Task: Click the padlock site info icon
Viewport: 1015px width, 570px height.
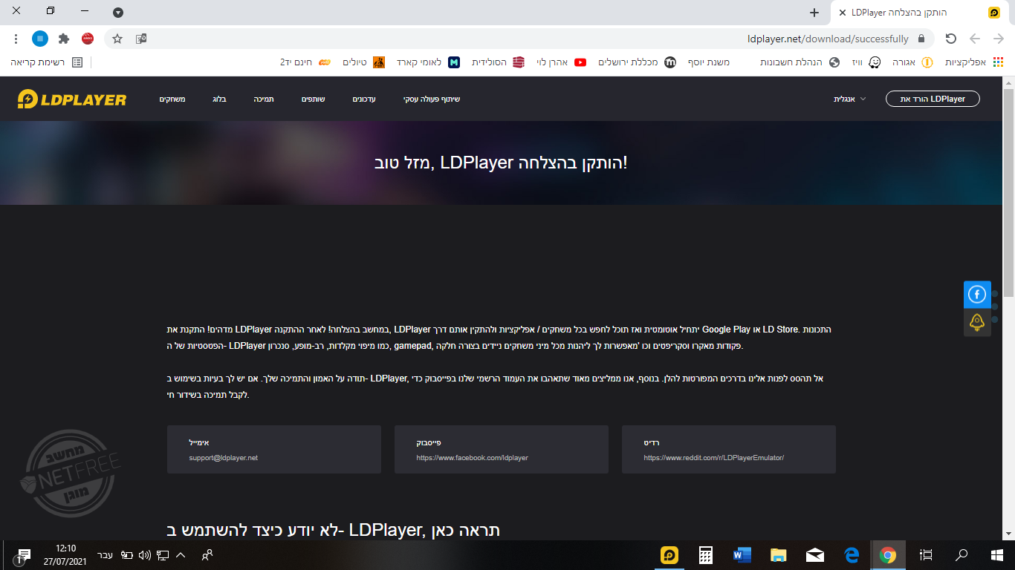Action: tap(921, 39)
